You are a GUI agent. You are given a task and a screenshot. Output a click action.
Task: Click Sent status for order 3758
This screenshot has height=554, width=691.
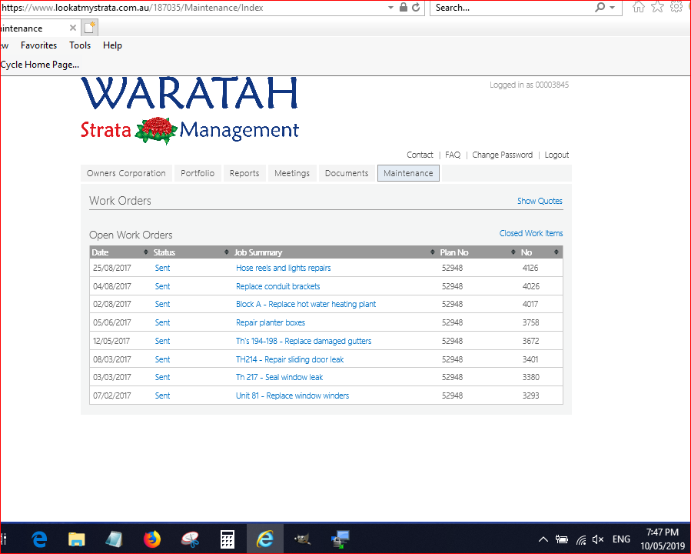[163, 322]
